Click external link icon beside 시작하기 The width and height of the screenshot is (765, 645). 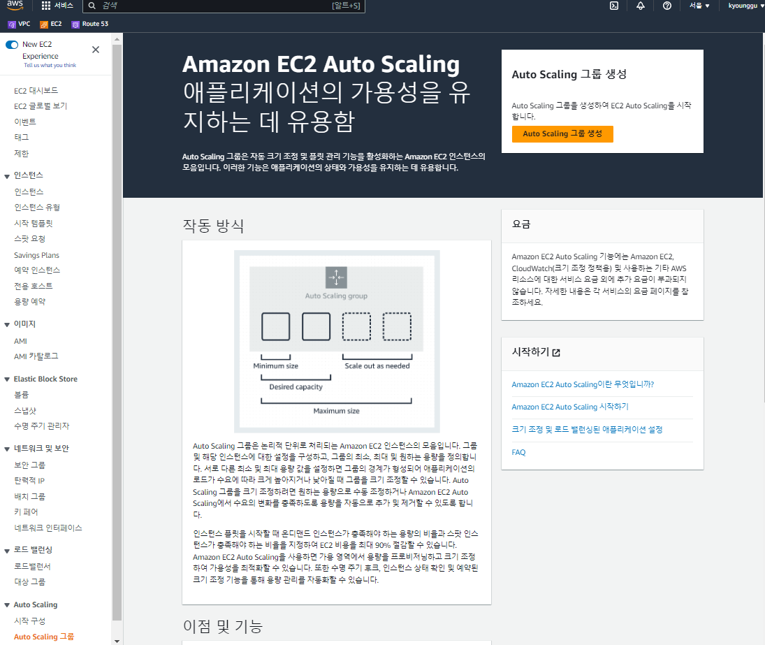pos(556,353)
